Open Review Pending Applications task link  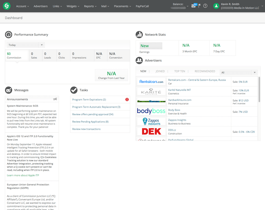tap(90, 122)
